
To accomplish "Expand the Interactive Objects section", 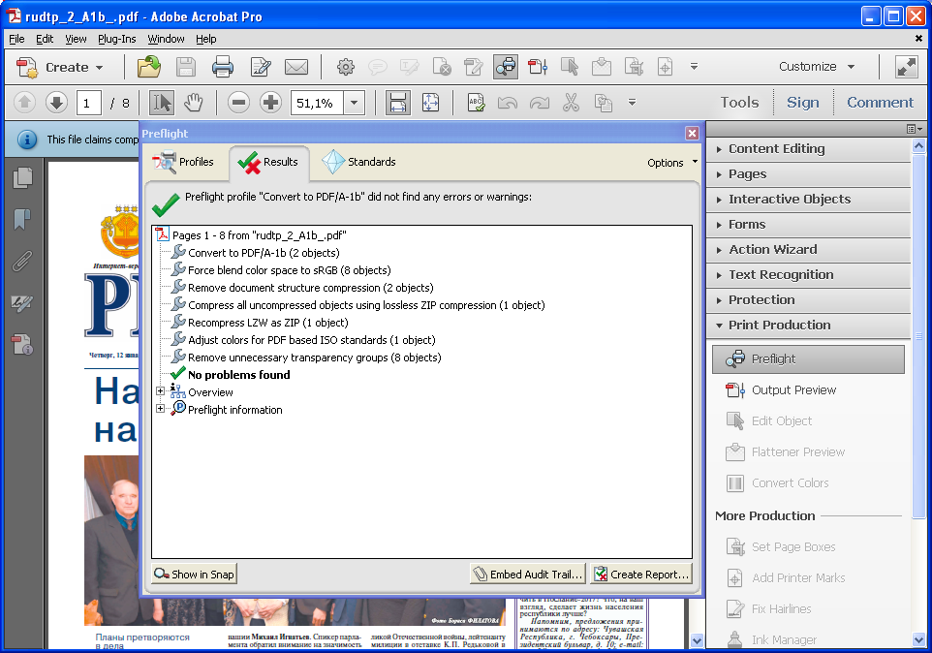I will click(x=808, y=199).
